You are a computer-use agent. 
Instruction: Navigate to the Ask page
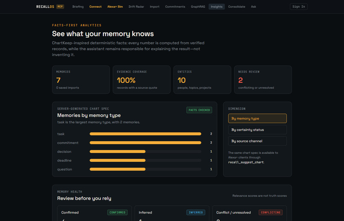(254, 6)
